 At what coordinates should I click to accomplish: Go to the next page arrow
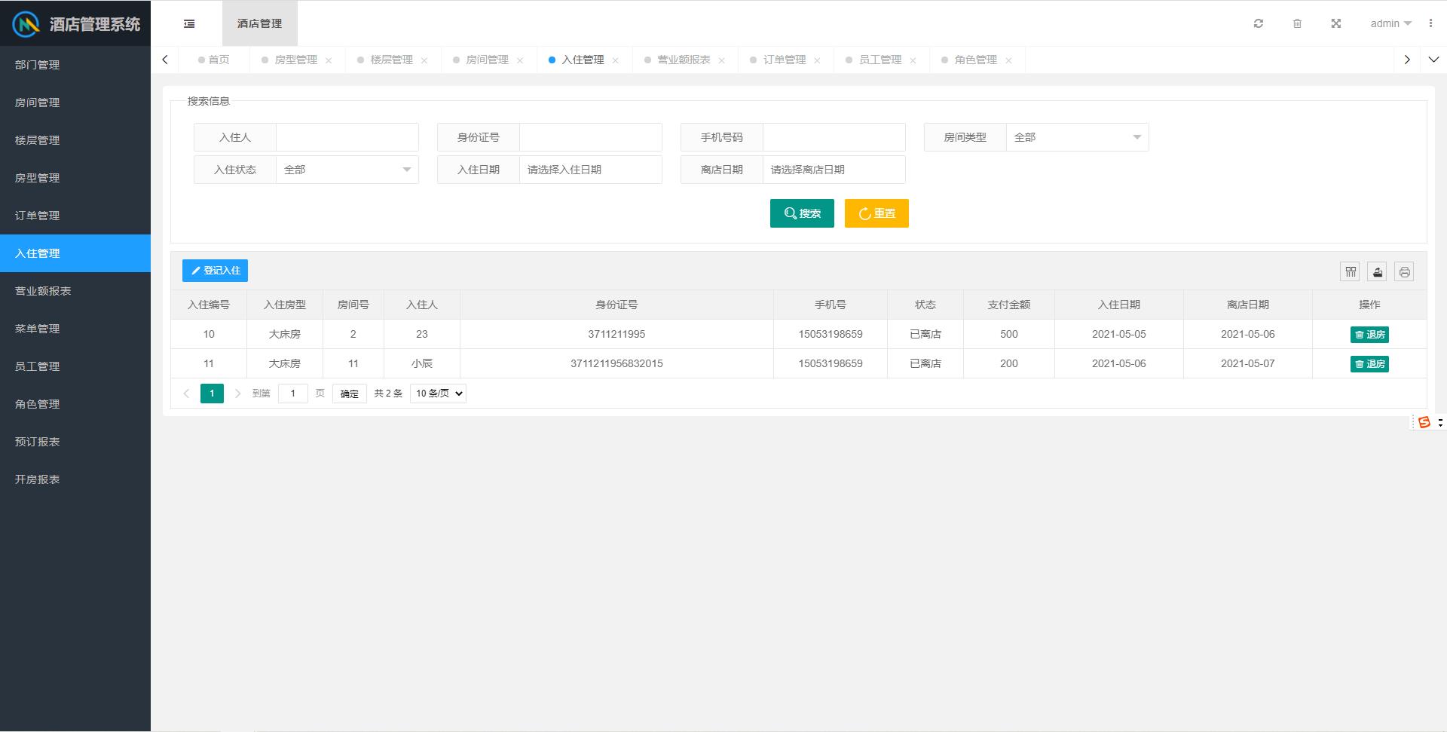coord(237,394)
